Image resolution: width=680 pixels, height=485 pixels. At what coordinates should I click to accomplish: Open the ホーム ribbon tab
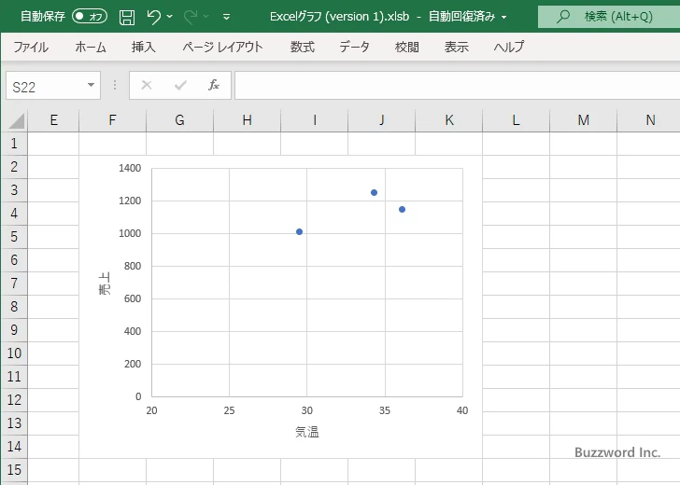tap(91, 47)
